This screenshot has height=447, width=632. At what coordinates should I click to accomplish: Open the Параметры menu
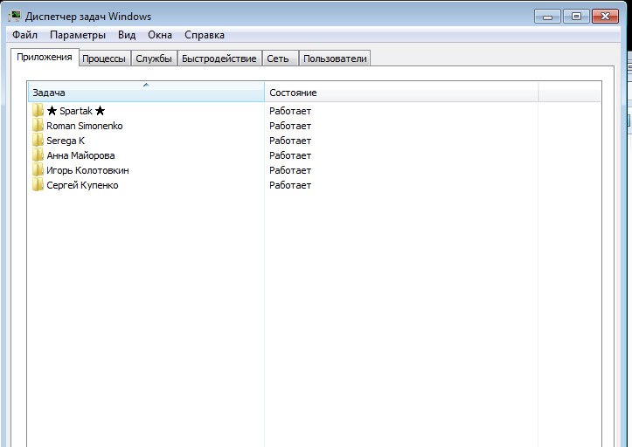[78, 35]
